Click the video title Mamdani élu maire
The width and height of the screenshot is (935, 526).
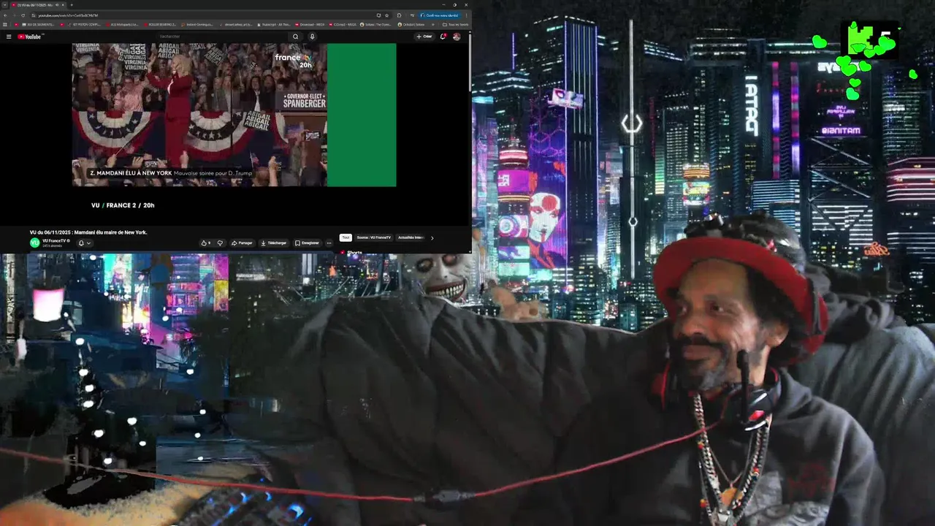pos(88,232)
